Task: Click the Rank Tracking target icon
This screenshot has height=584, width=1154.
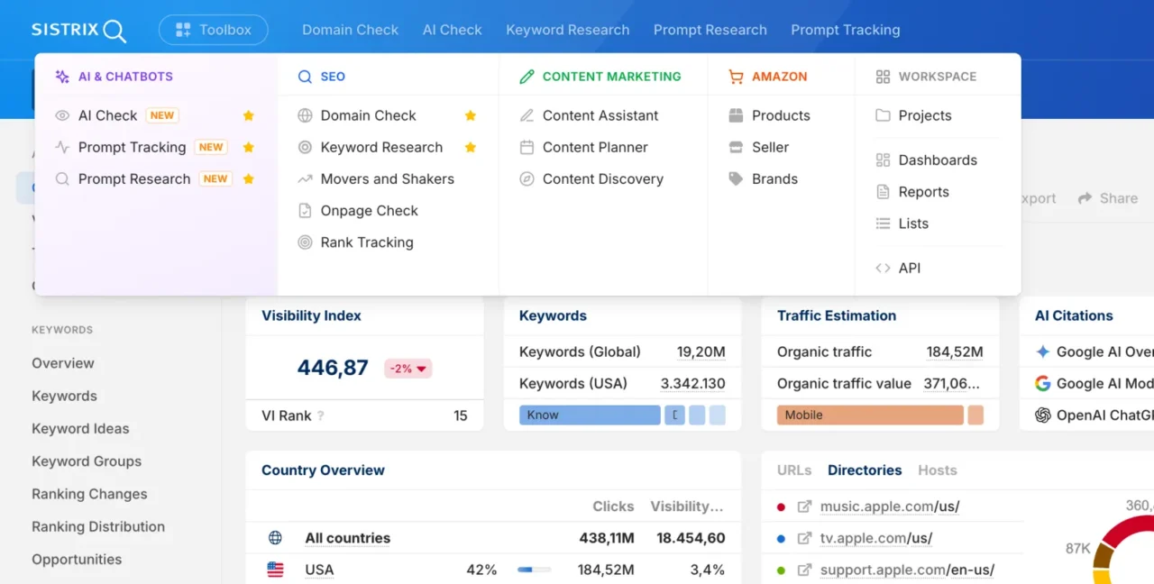Action: pos(305,242)
